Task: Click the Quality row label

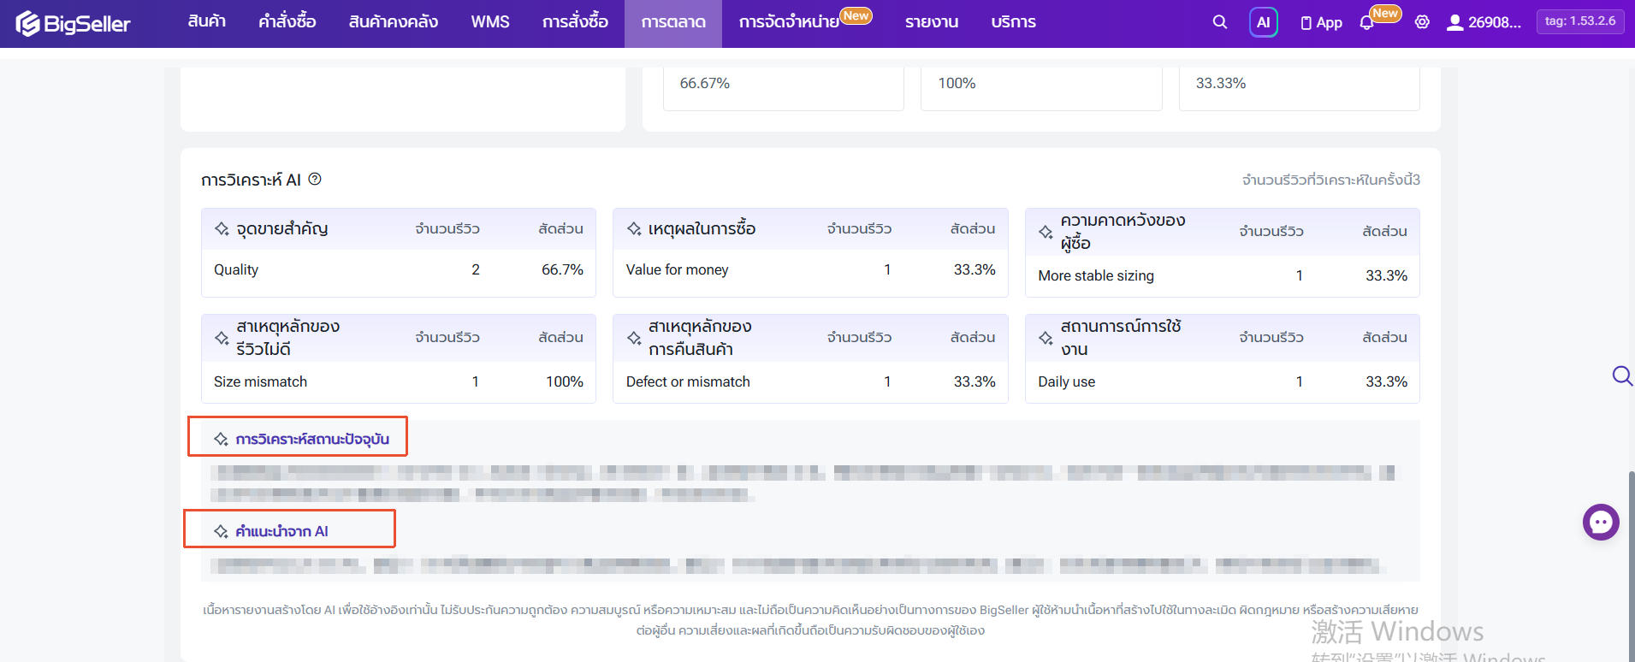Action: click(236, 269)
